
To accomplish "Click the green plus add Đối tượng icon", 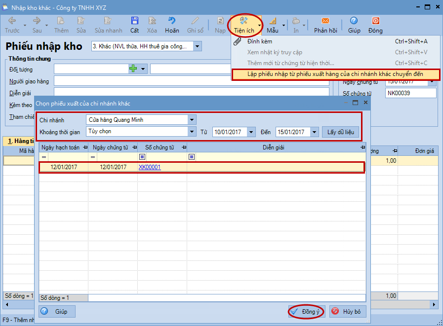I will [133, 69].
